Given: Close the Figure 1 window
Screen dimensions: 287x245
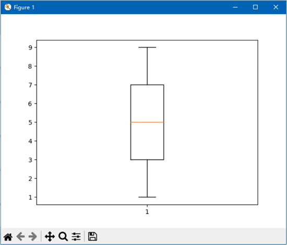Looking at the screenshot, I should coord(276,7).
